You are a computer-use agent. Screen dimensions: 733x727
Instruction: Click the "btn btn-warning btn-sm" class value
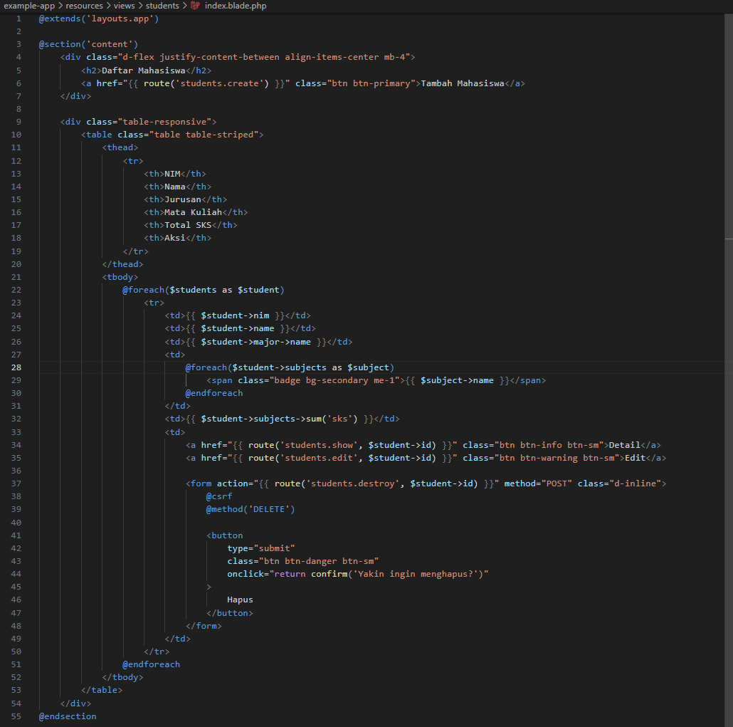(x=557, y=458)
